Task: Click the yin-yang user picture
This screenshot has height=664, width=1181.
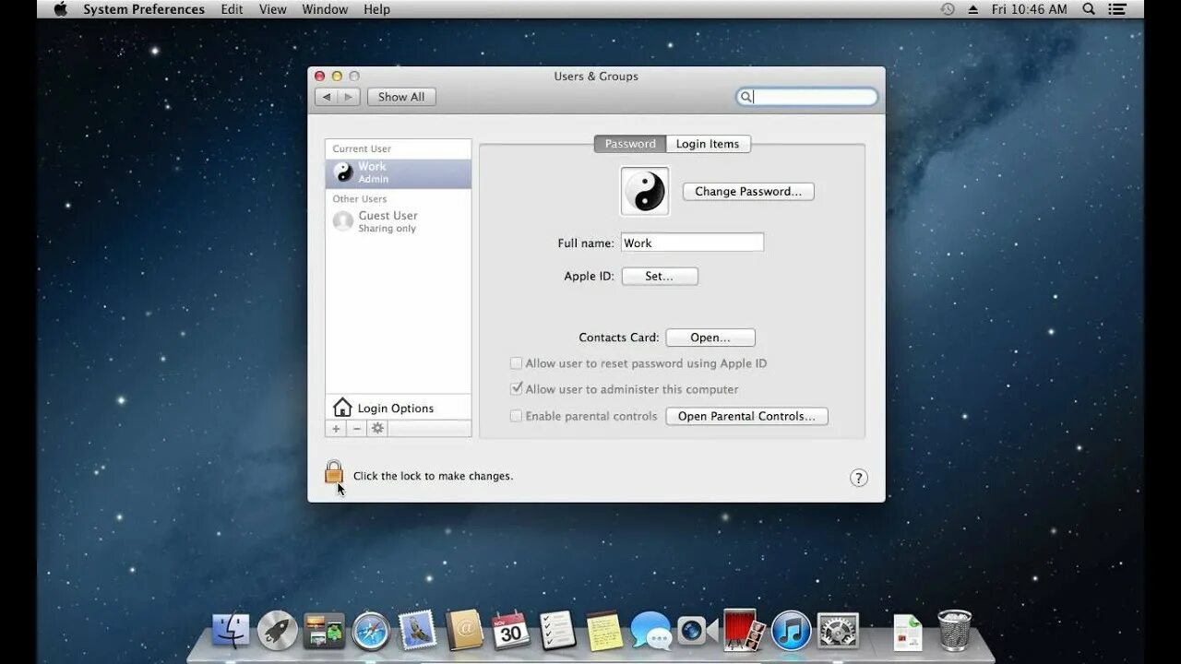Action: click(645, 192)
